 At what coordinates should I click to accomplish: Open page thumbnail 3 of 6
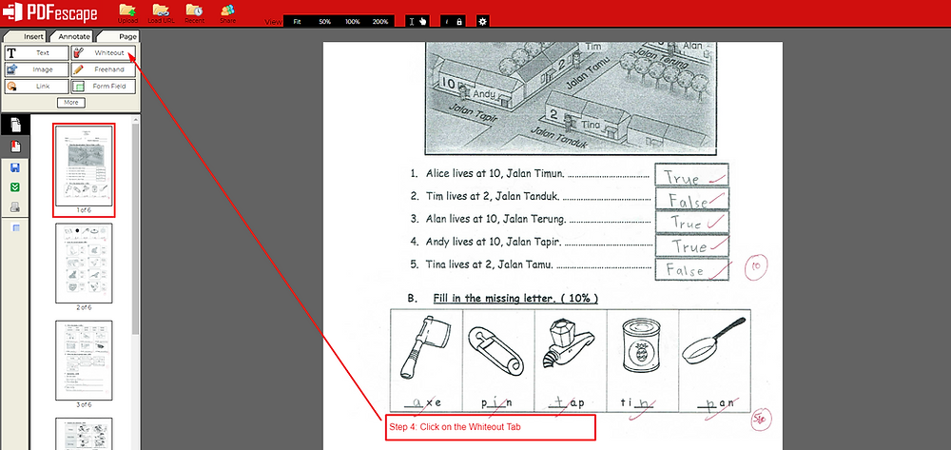click(84, 361)
